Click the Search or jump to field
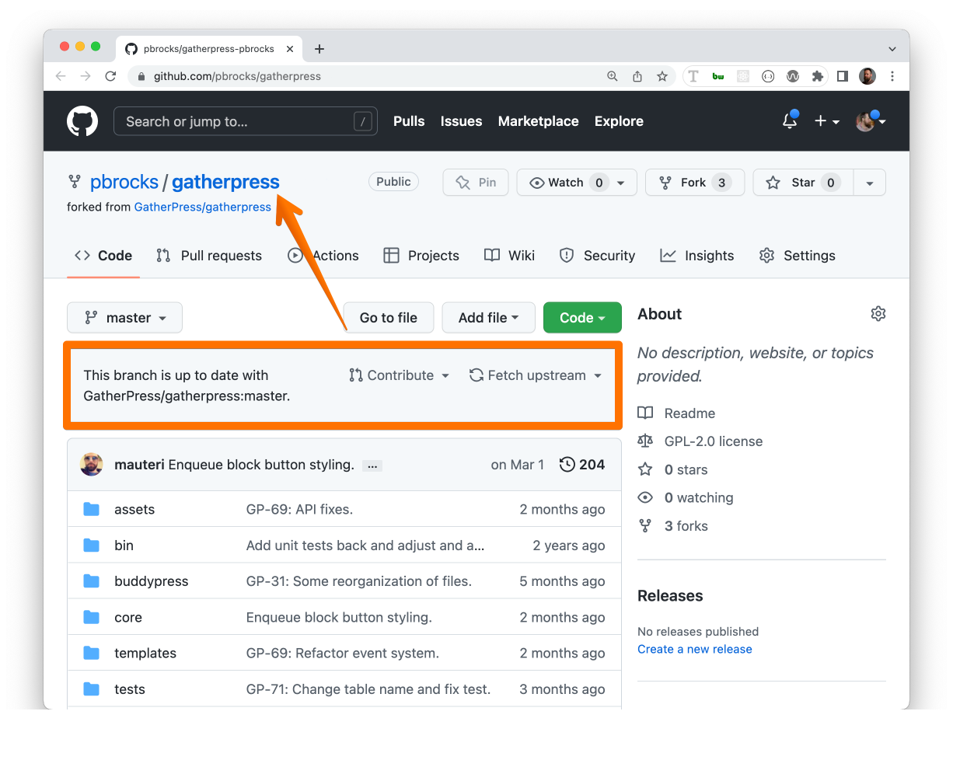This screenshot has width=953, height=767. click(246, 121)
